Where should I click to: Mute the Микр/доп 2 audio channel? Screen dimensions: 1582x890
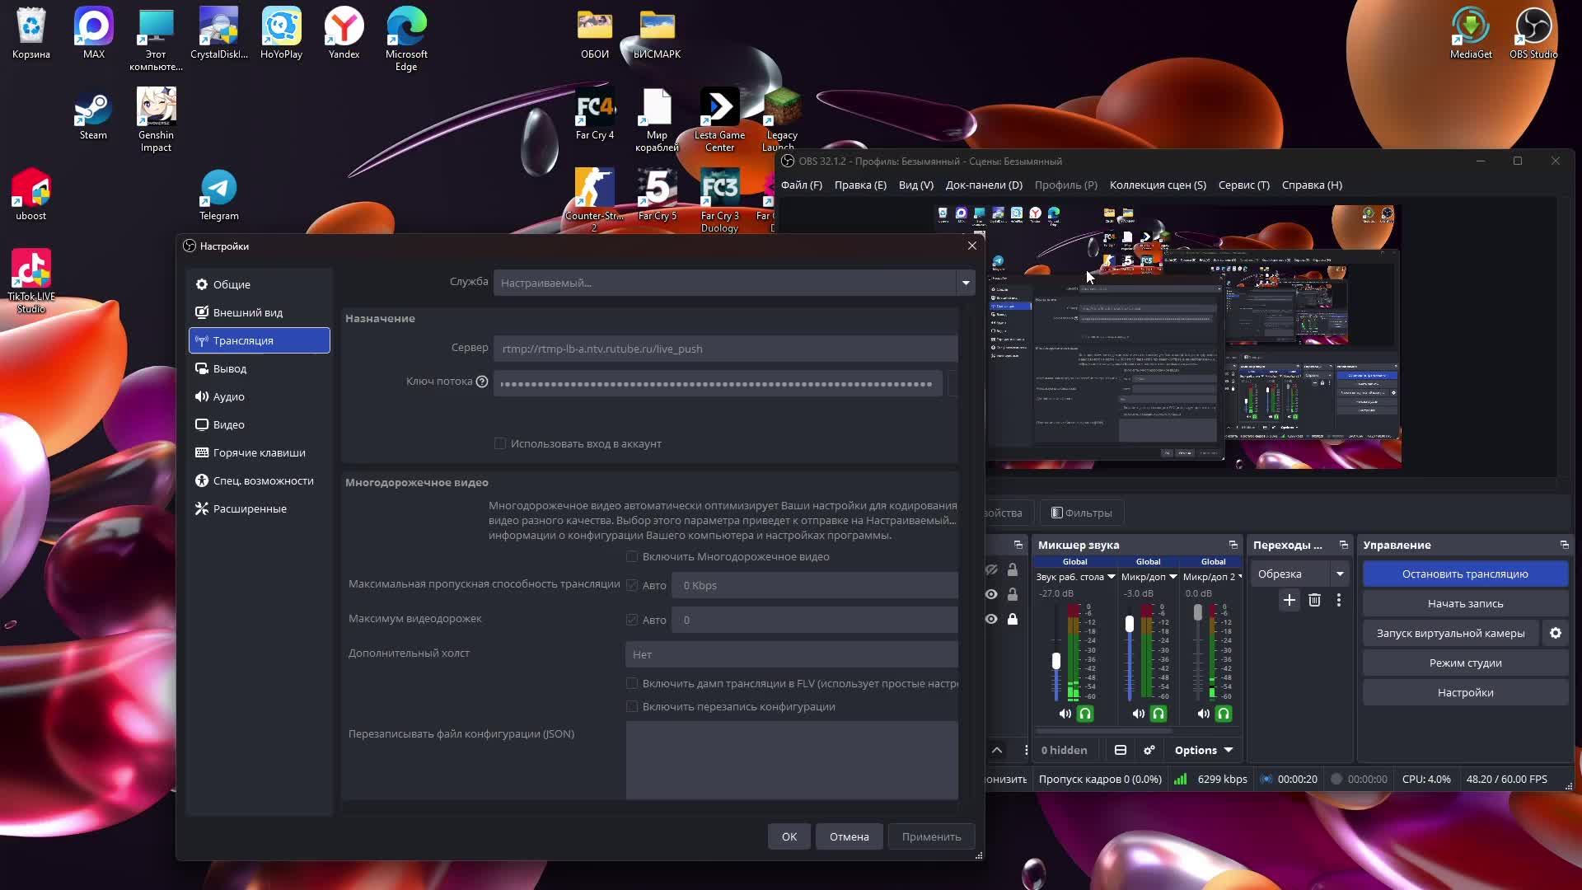coord(1204,714)
